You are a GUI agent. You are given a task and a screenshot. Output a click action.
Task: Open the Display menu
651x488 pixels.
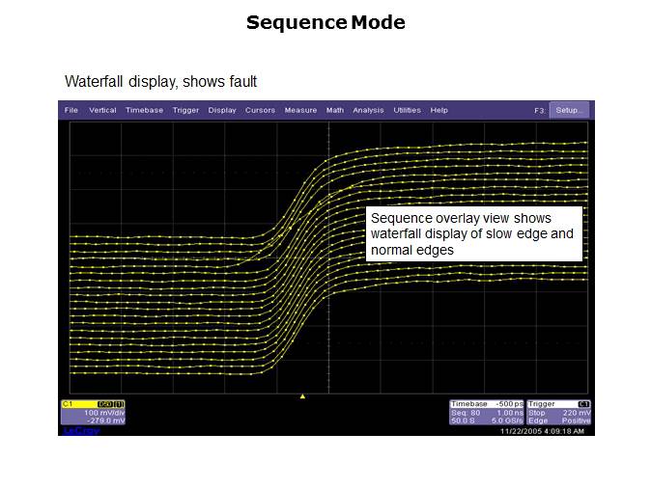pyautogui.click(x=222, y=111)
